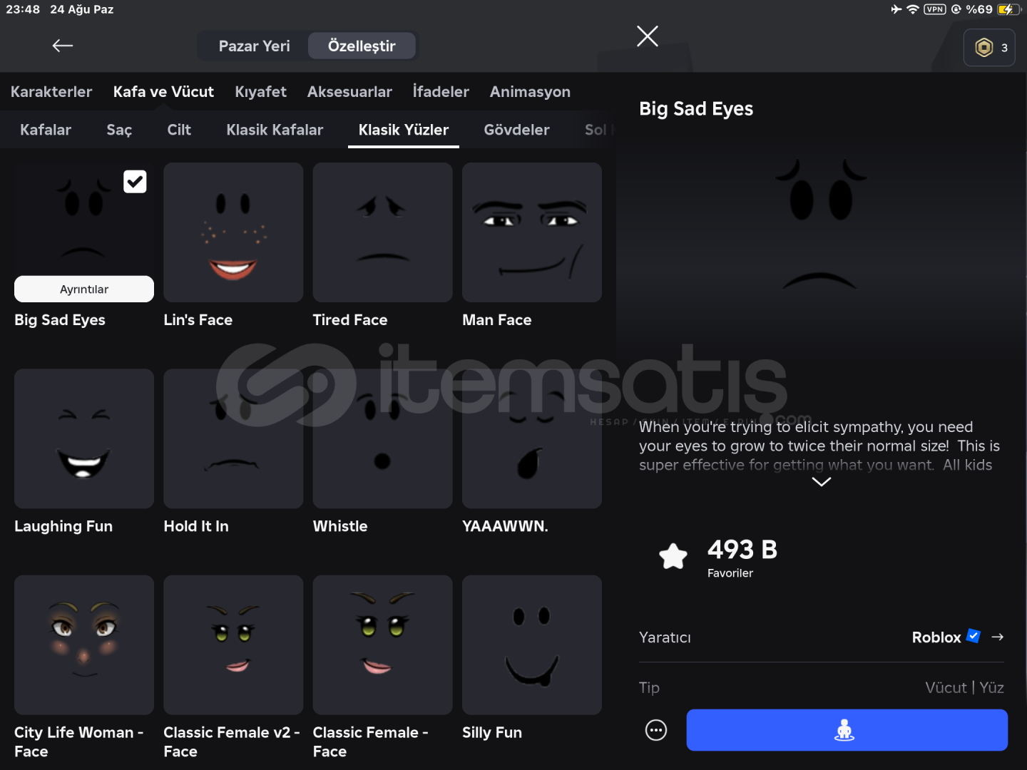Click the 493 B favorites count
Screen dimensions: 1027x770
742,550
